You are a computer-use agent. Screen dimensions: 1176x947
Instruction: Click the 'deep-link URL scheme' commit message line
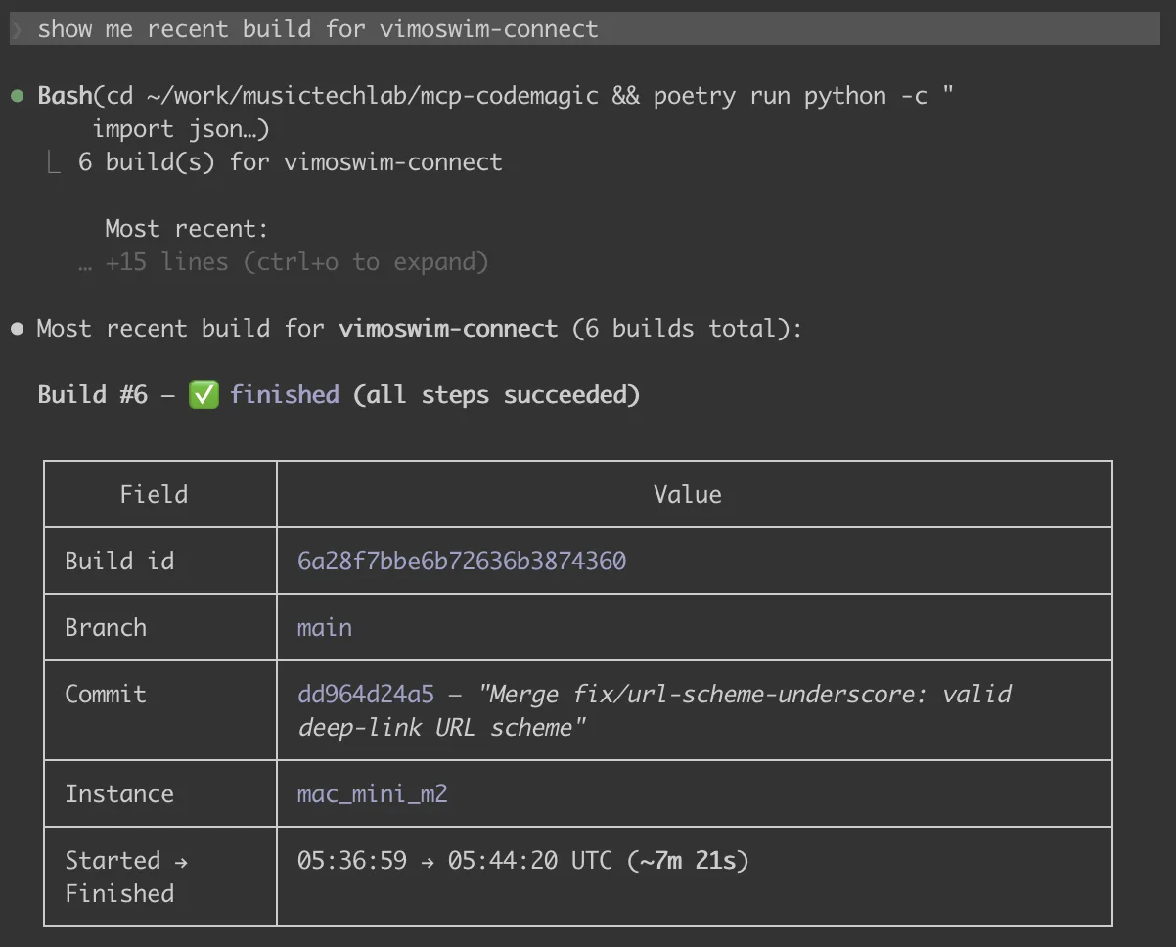pos(442,728)
